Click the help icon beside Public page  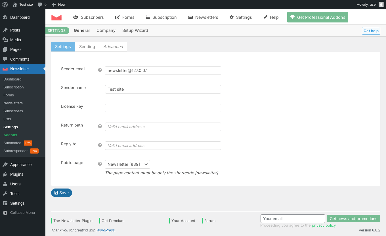click(100, 164)
